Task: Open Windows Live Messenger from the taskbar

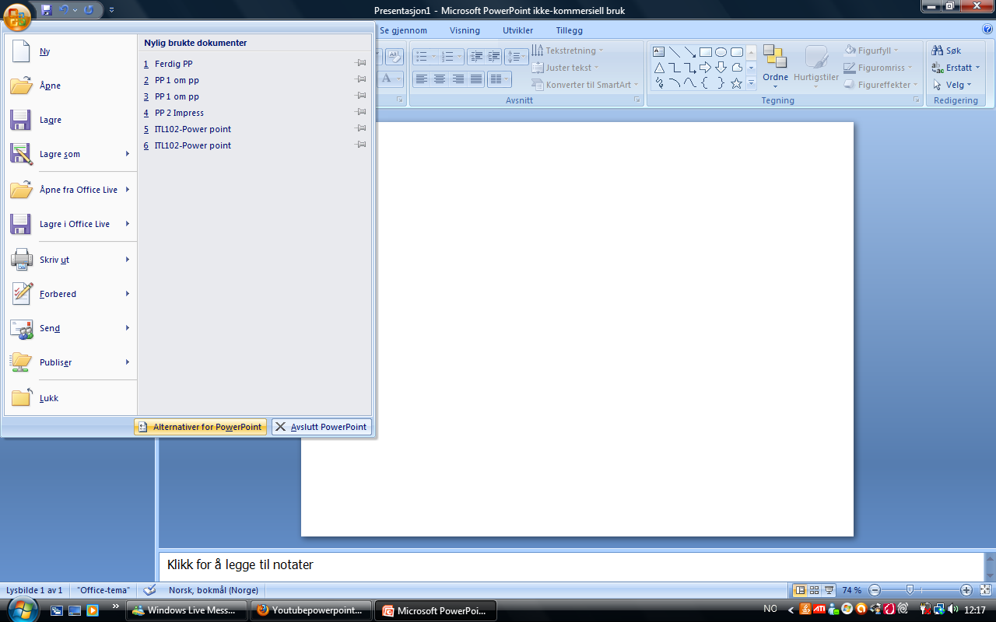Action: [187, 610]
